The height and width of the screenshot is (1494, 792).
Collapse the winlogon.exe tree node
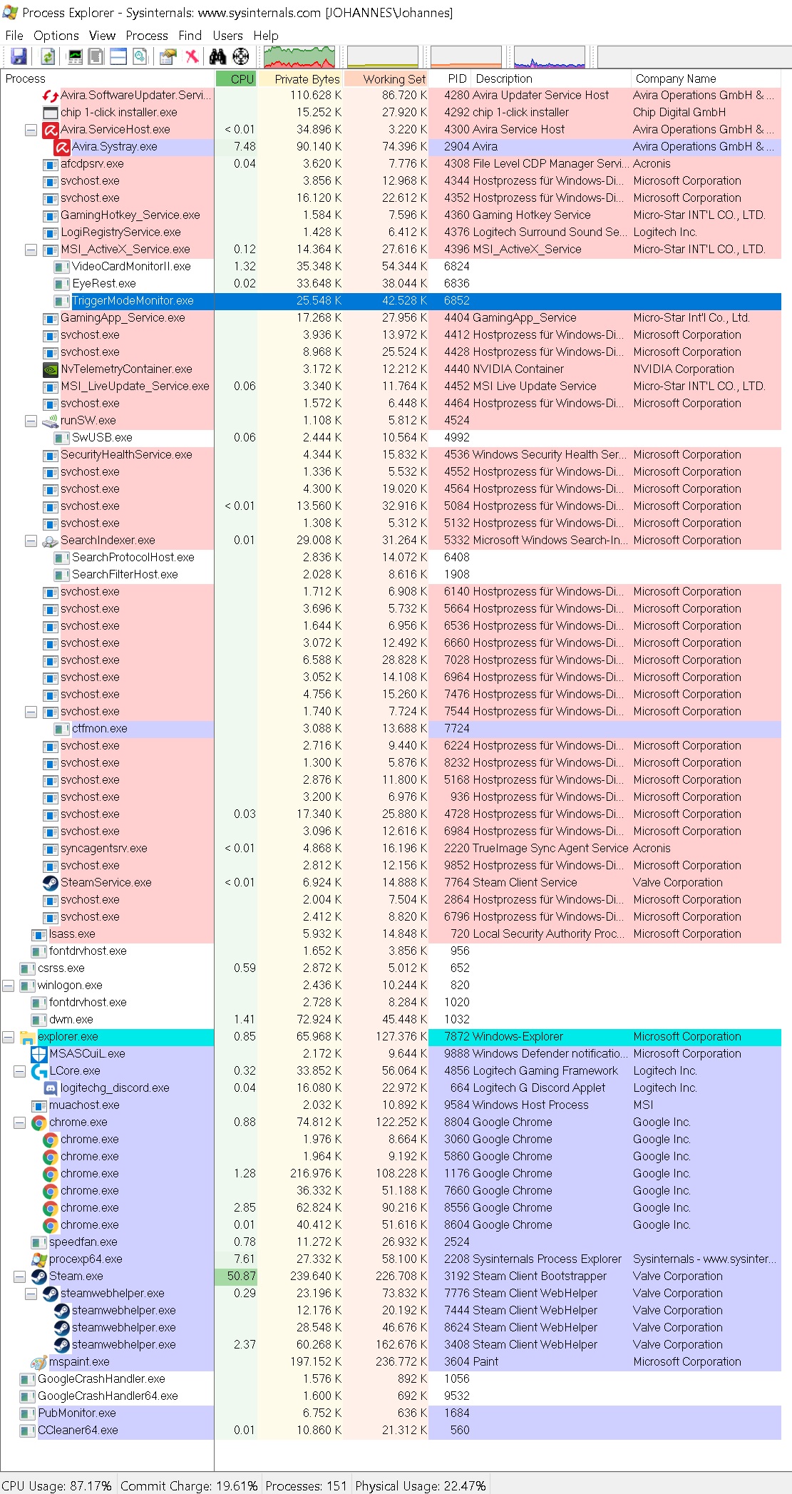[8, 986]
